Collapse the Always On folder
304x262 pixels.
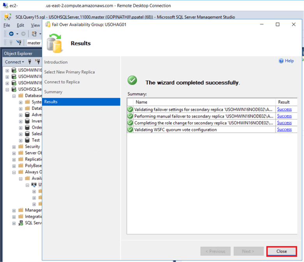pos(14,172)
